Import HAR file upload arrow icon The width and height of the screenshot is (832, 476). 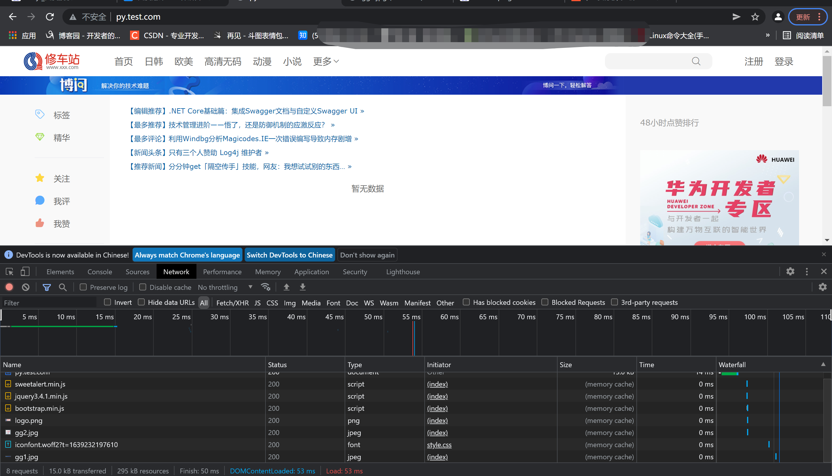click(x=286, y=287)
